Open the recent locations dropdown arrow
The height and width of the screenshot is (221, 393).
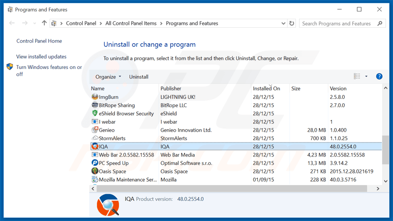pos(35,23)
